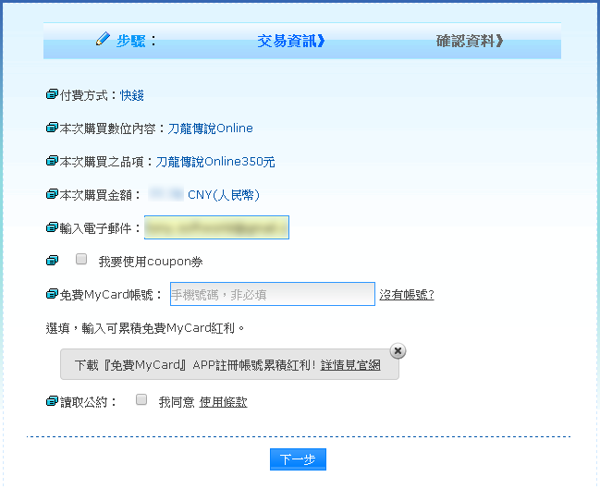The width and height of the screenshot is (600, 489).
Task: Click the bullet icon next to 免費MyCard帳號
Action: point(52,294)
